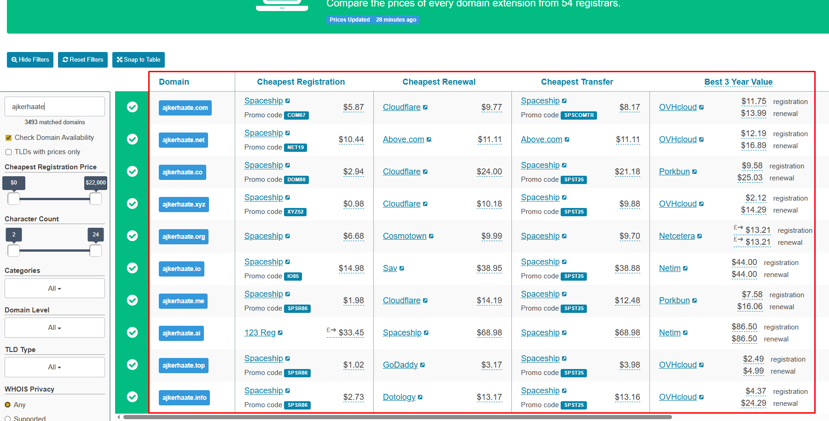Viewport: 829px width, 421px height.
Task: Open the TLD Type All dropdown
Action: (55, 367)
